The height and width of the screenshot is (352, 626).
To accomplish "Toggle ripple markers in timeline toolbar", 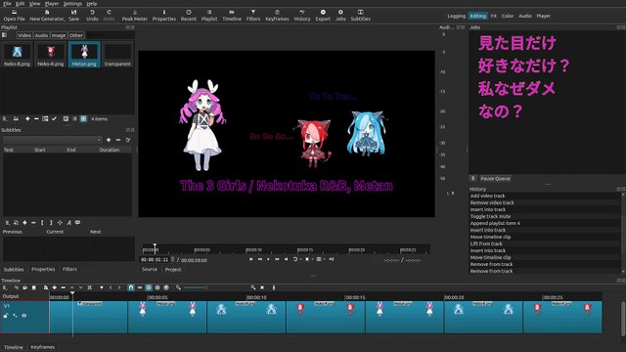I will pyautogui.click(x=166, y=287).
